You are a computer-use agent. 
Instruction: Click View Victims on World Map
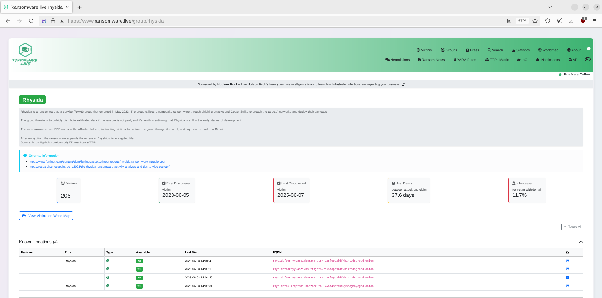click(x=46, y=215)
